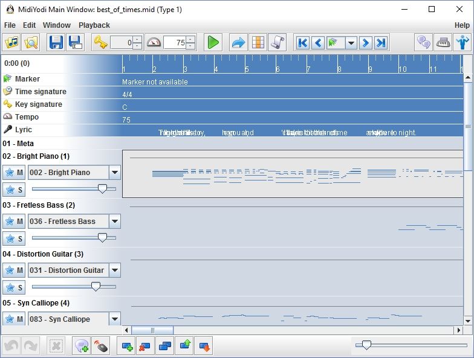This screenshot has width=474, height=358.
Task: Open the Playback menu
Action: [x=94, y=25]
